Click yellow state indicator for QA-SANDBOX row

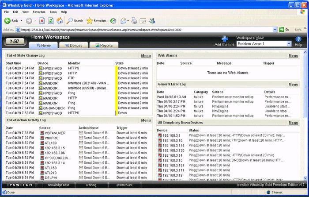point(116,108)
